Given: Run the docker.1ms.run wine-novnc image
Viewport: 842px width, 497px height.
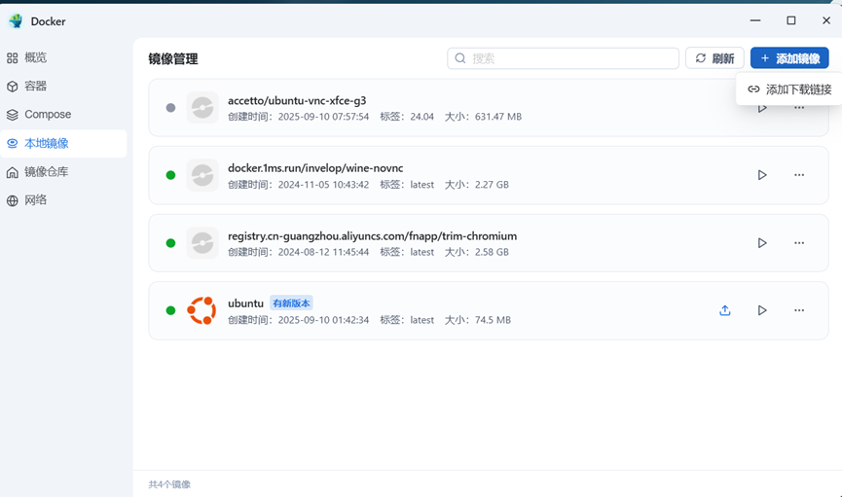Looking at the screenshot, I should coord(762,175).
